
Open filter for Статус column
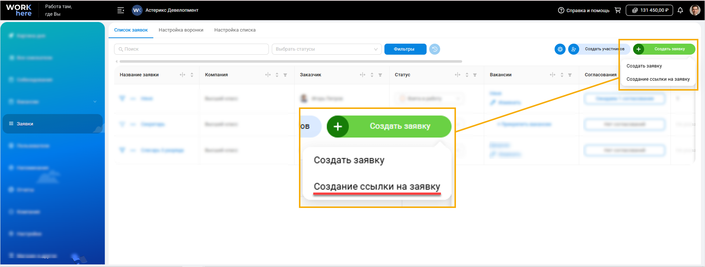pos(475,75)
